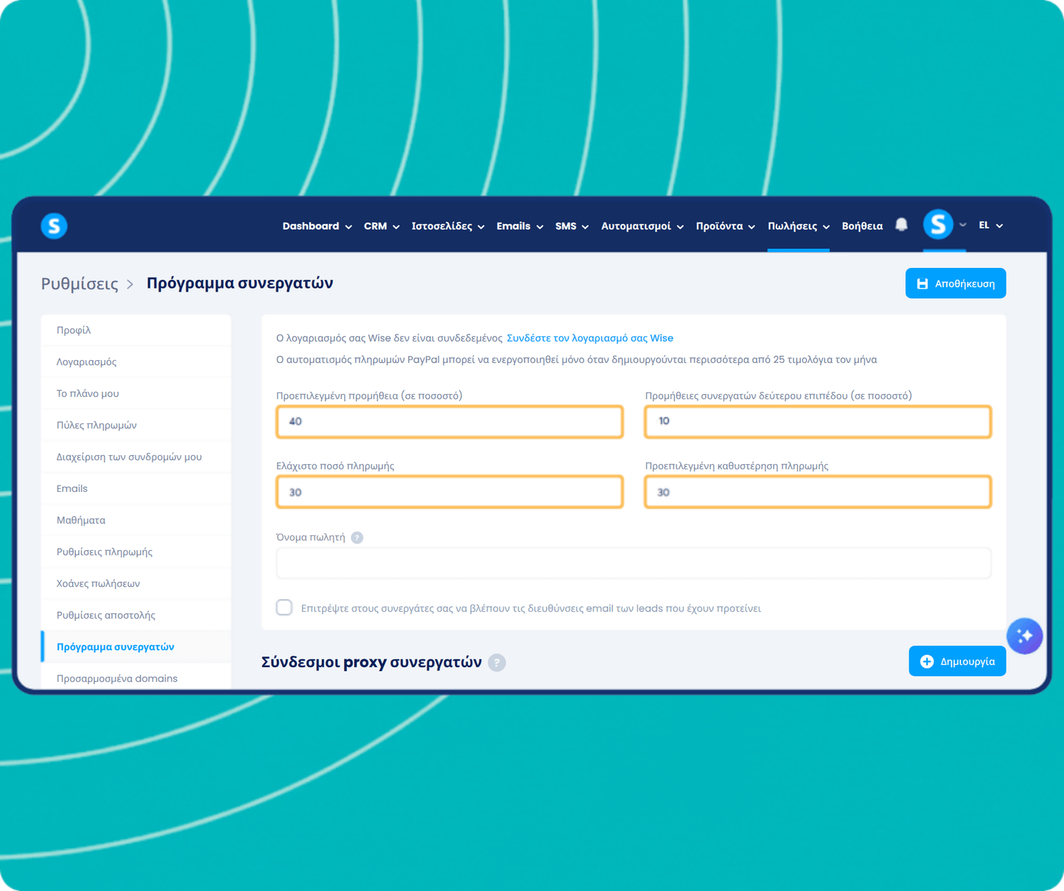
Task: Select Προφίλ in the settings sidebar
Action: (x=136, y=330)
